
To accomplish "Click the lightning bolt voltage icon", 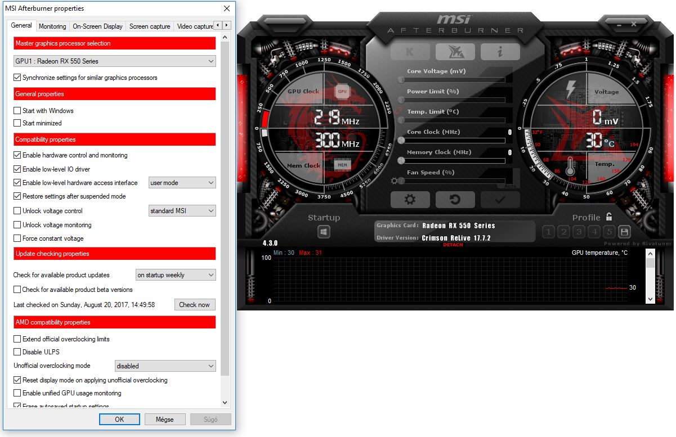I will [x=571, y=90].
